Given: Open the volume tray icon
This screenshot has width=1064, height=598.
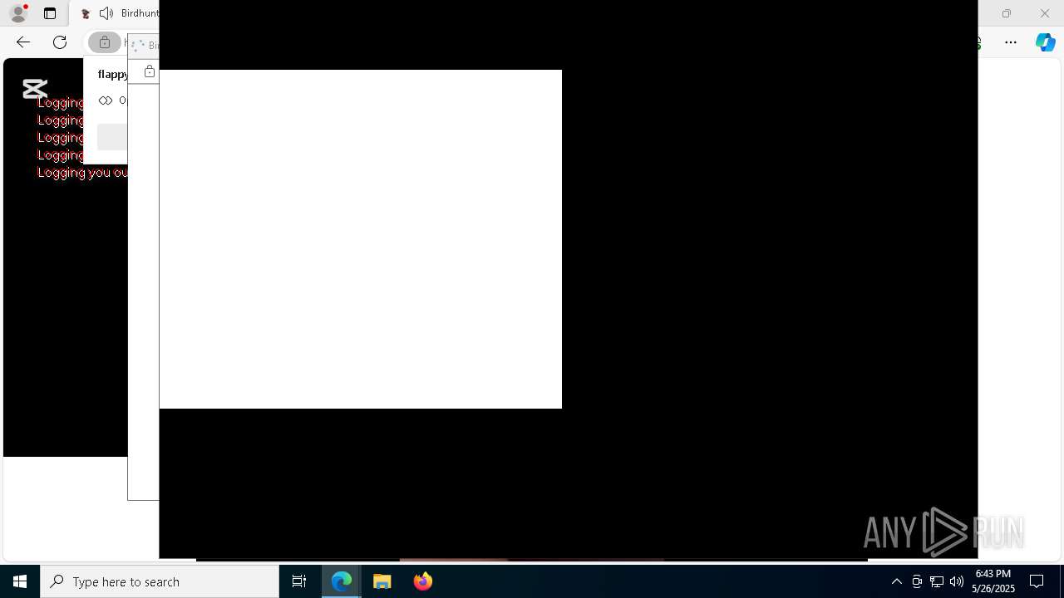Looking at the screenshot, I should pyautogui.click(x=957, y=581).
